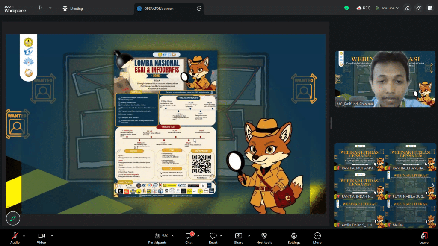The image size is (438, 246).
Task: Select Melisa participant tile
Action: (411, 214)
